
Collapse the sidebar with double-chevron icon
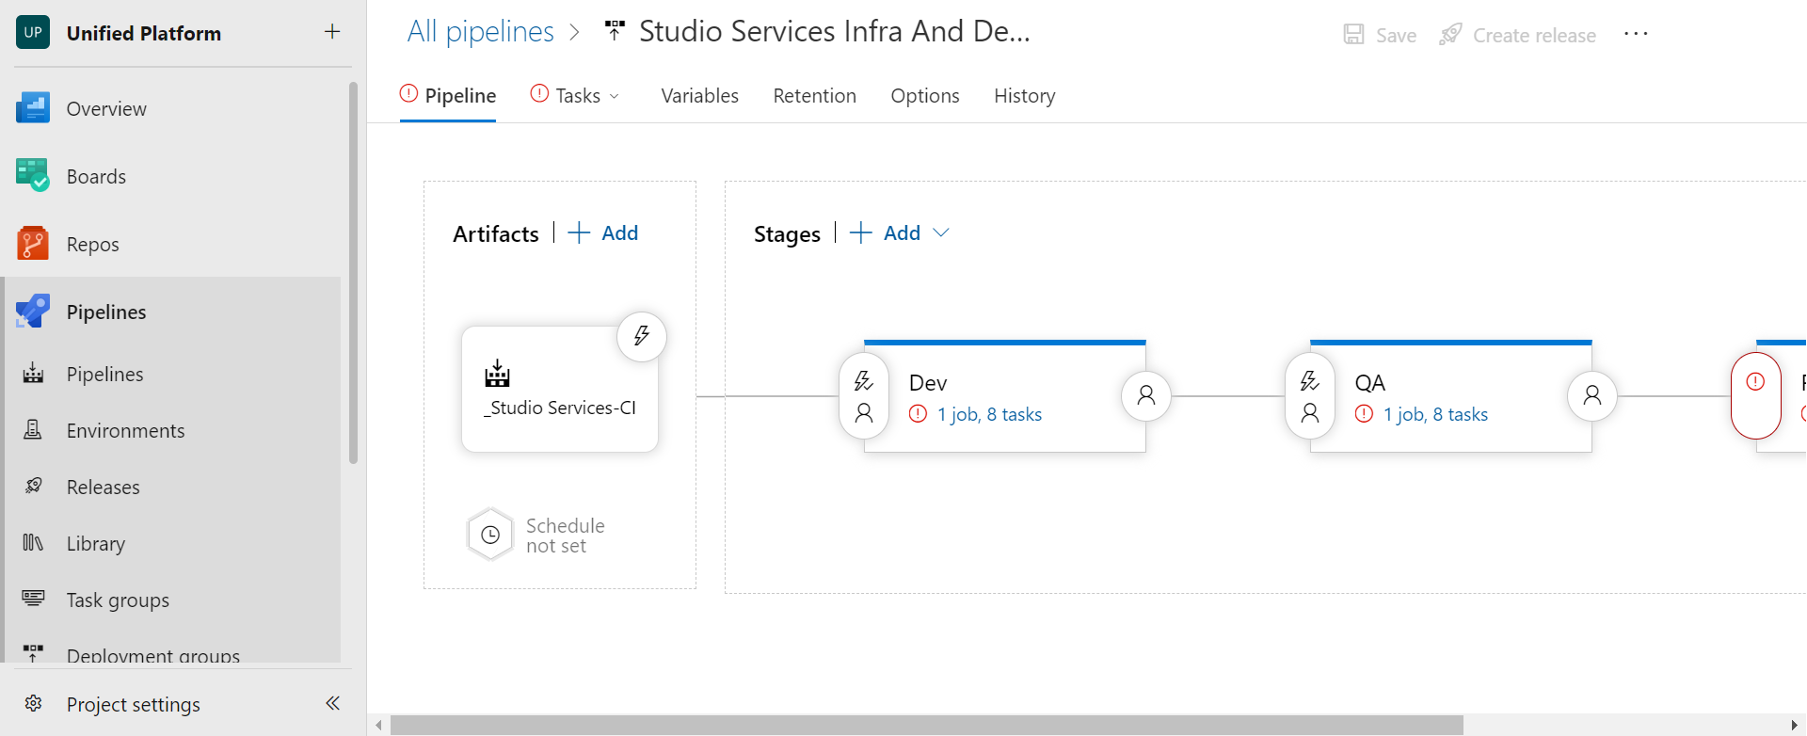tap(332, 703)
